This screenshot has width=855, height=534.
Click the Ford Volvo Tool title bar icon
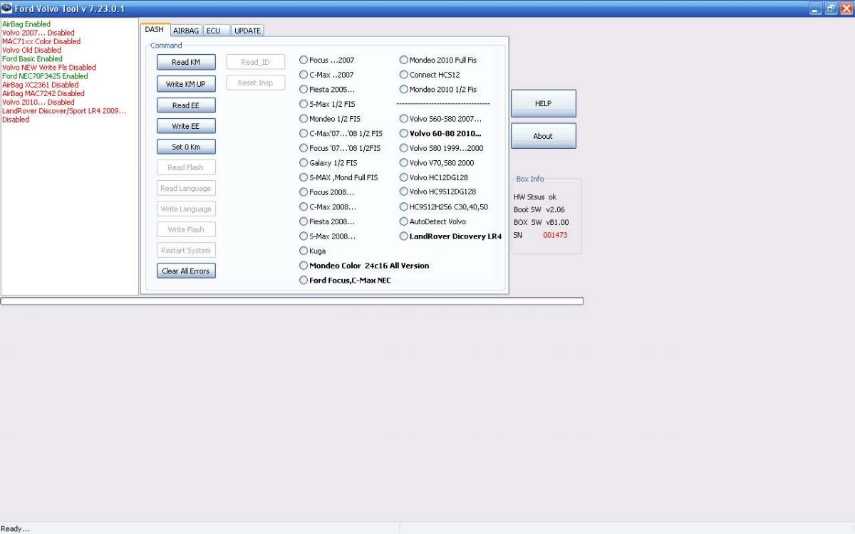point(6,8)
